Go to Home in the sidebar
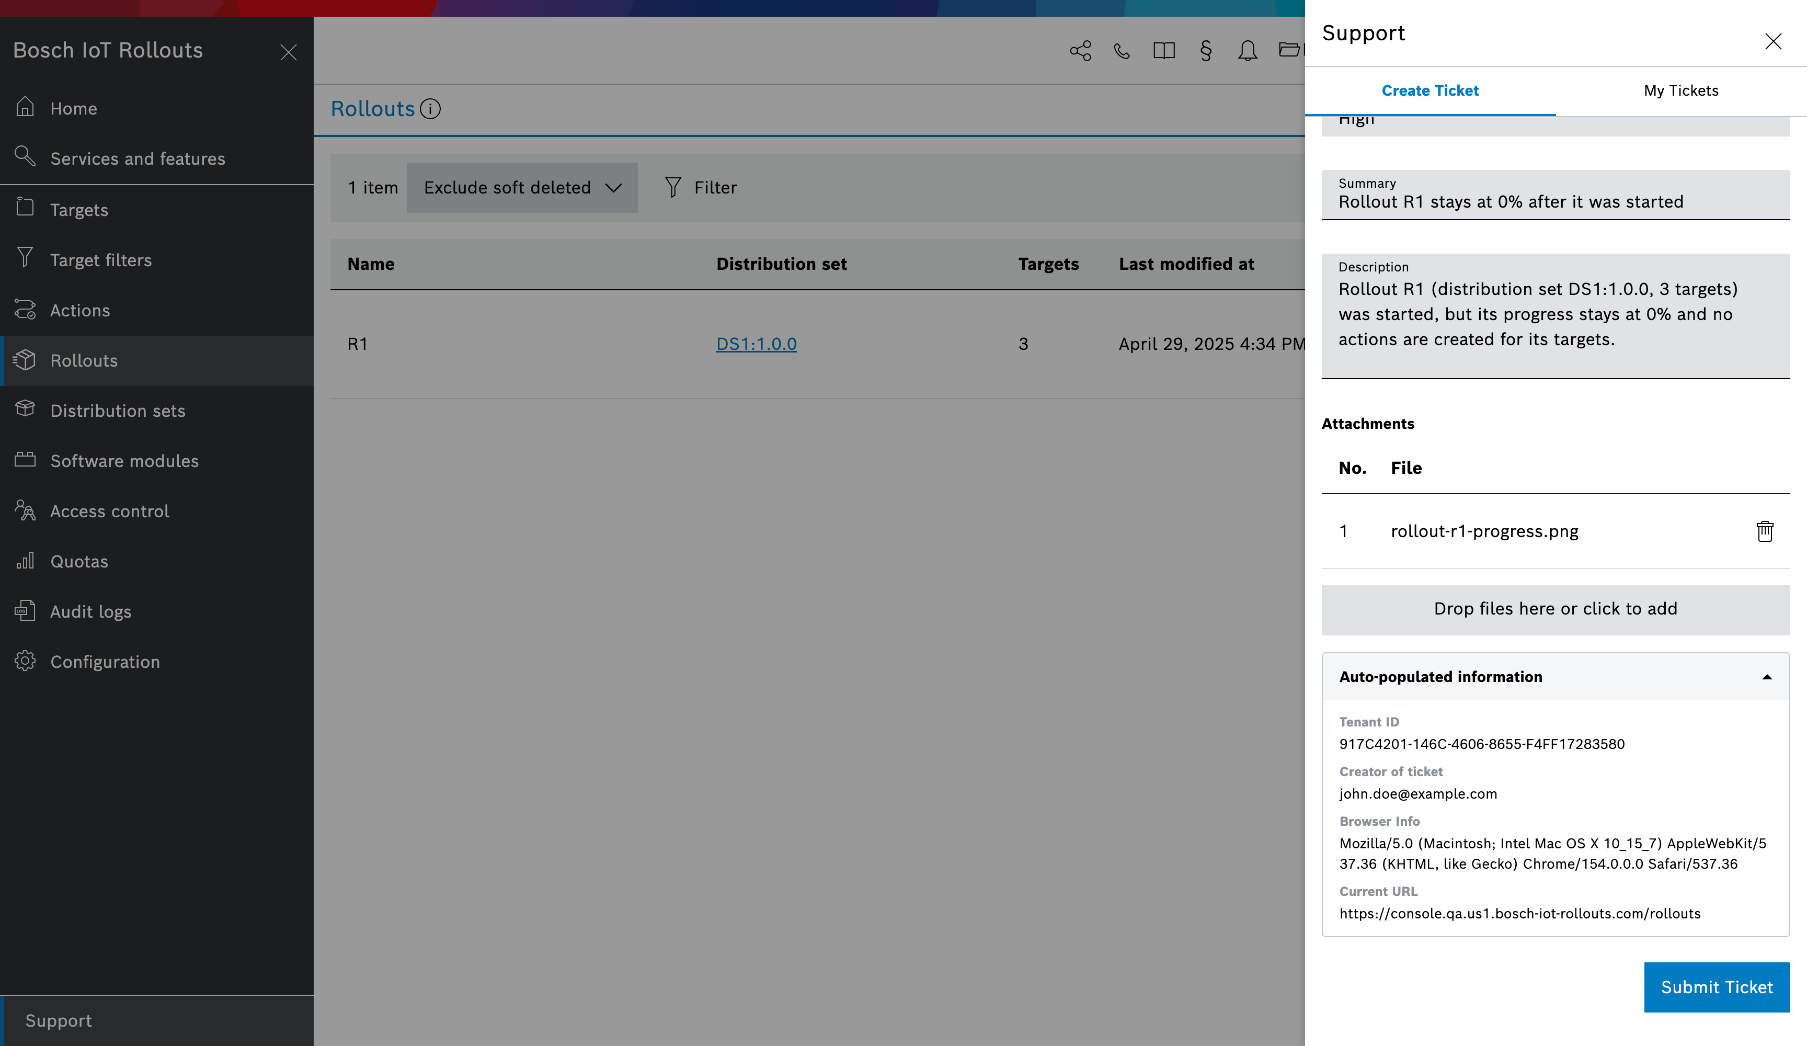The width and height of the screenshot is (1807, 1046). point(156,108)
